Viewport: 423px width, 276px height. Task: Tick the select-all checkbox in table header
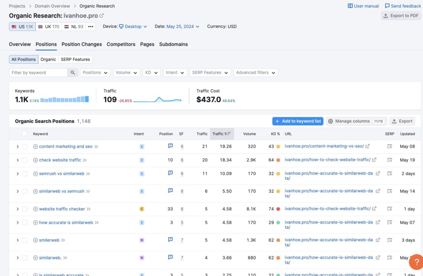point(25,134)
